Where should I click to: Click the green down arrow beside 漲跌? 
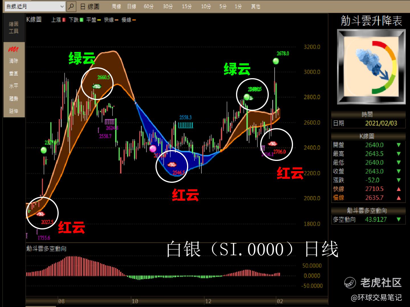[399, 180]
